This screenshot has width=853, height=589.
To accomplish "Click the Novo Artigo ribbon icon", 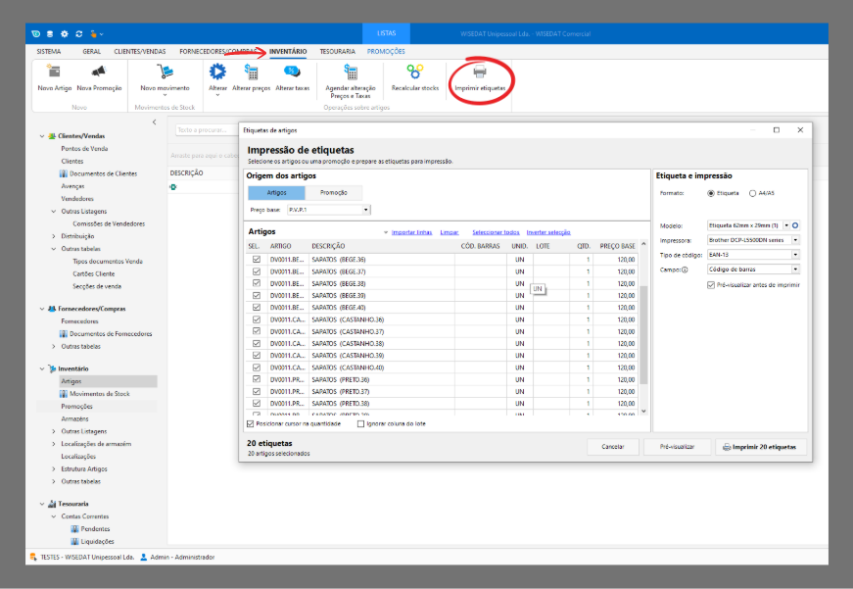I will pyautogui.click(x=54, y=72).
